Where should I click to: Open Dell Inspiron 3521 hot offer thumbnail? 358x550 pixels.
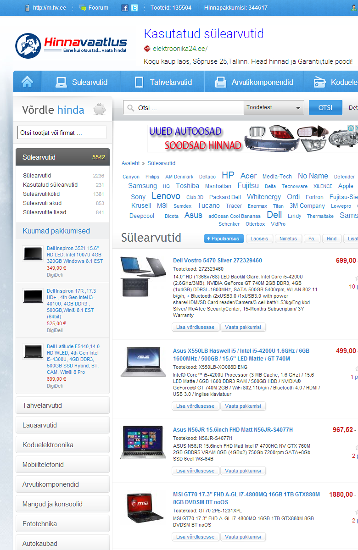point(33,254)
